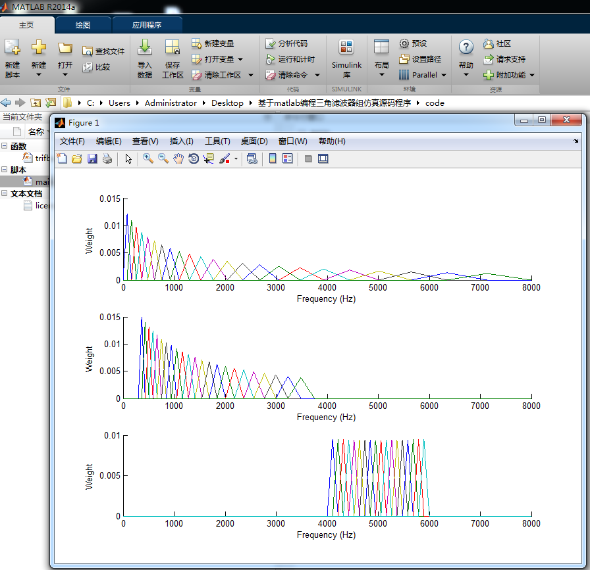The image size is (590, 570).
Task: Click the Open (打开) folder icon
Action: [65, 48]
